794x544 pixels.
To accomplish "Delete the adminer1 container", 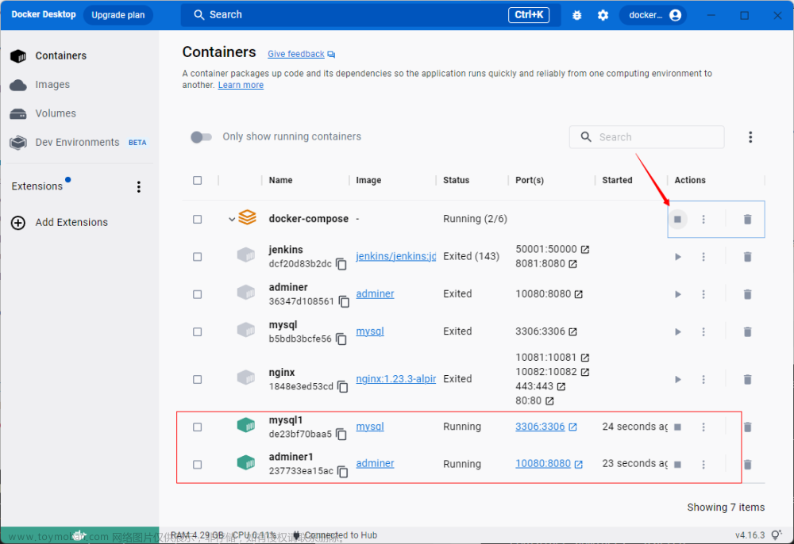I will [747, 464].
